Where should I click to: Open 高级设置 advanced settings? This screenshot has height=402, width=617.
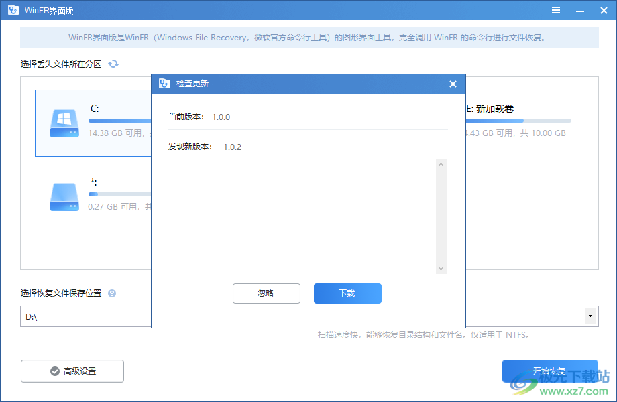click(72, 371)
